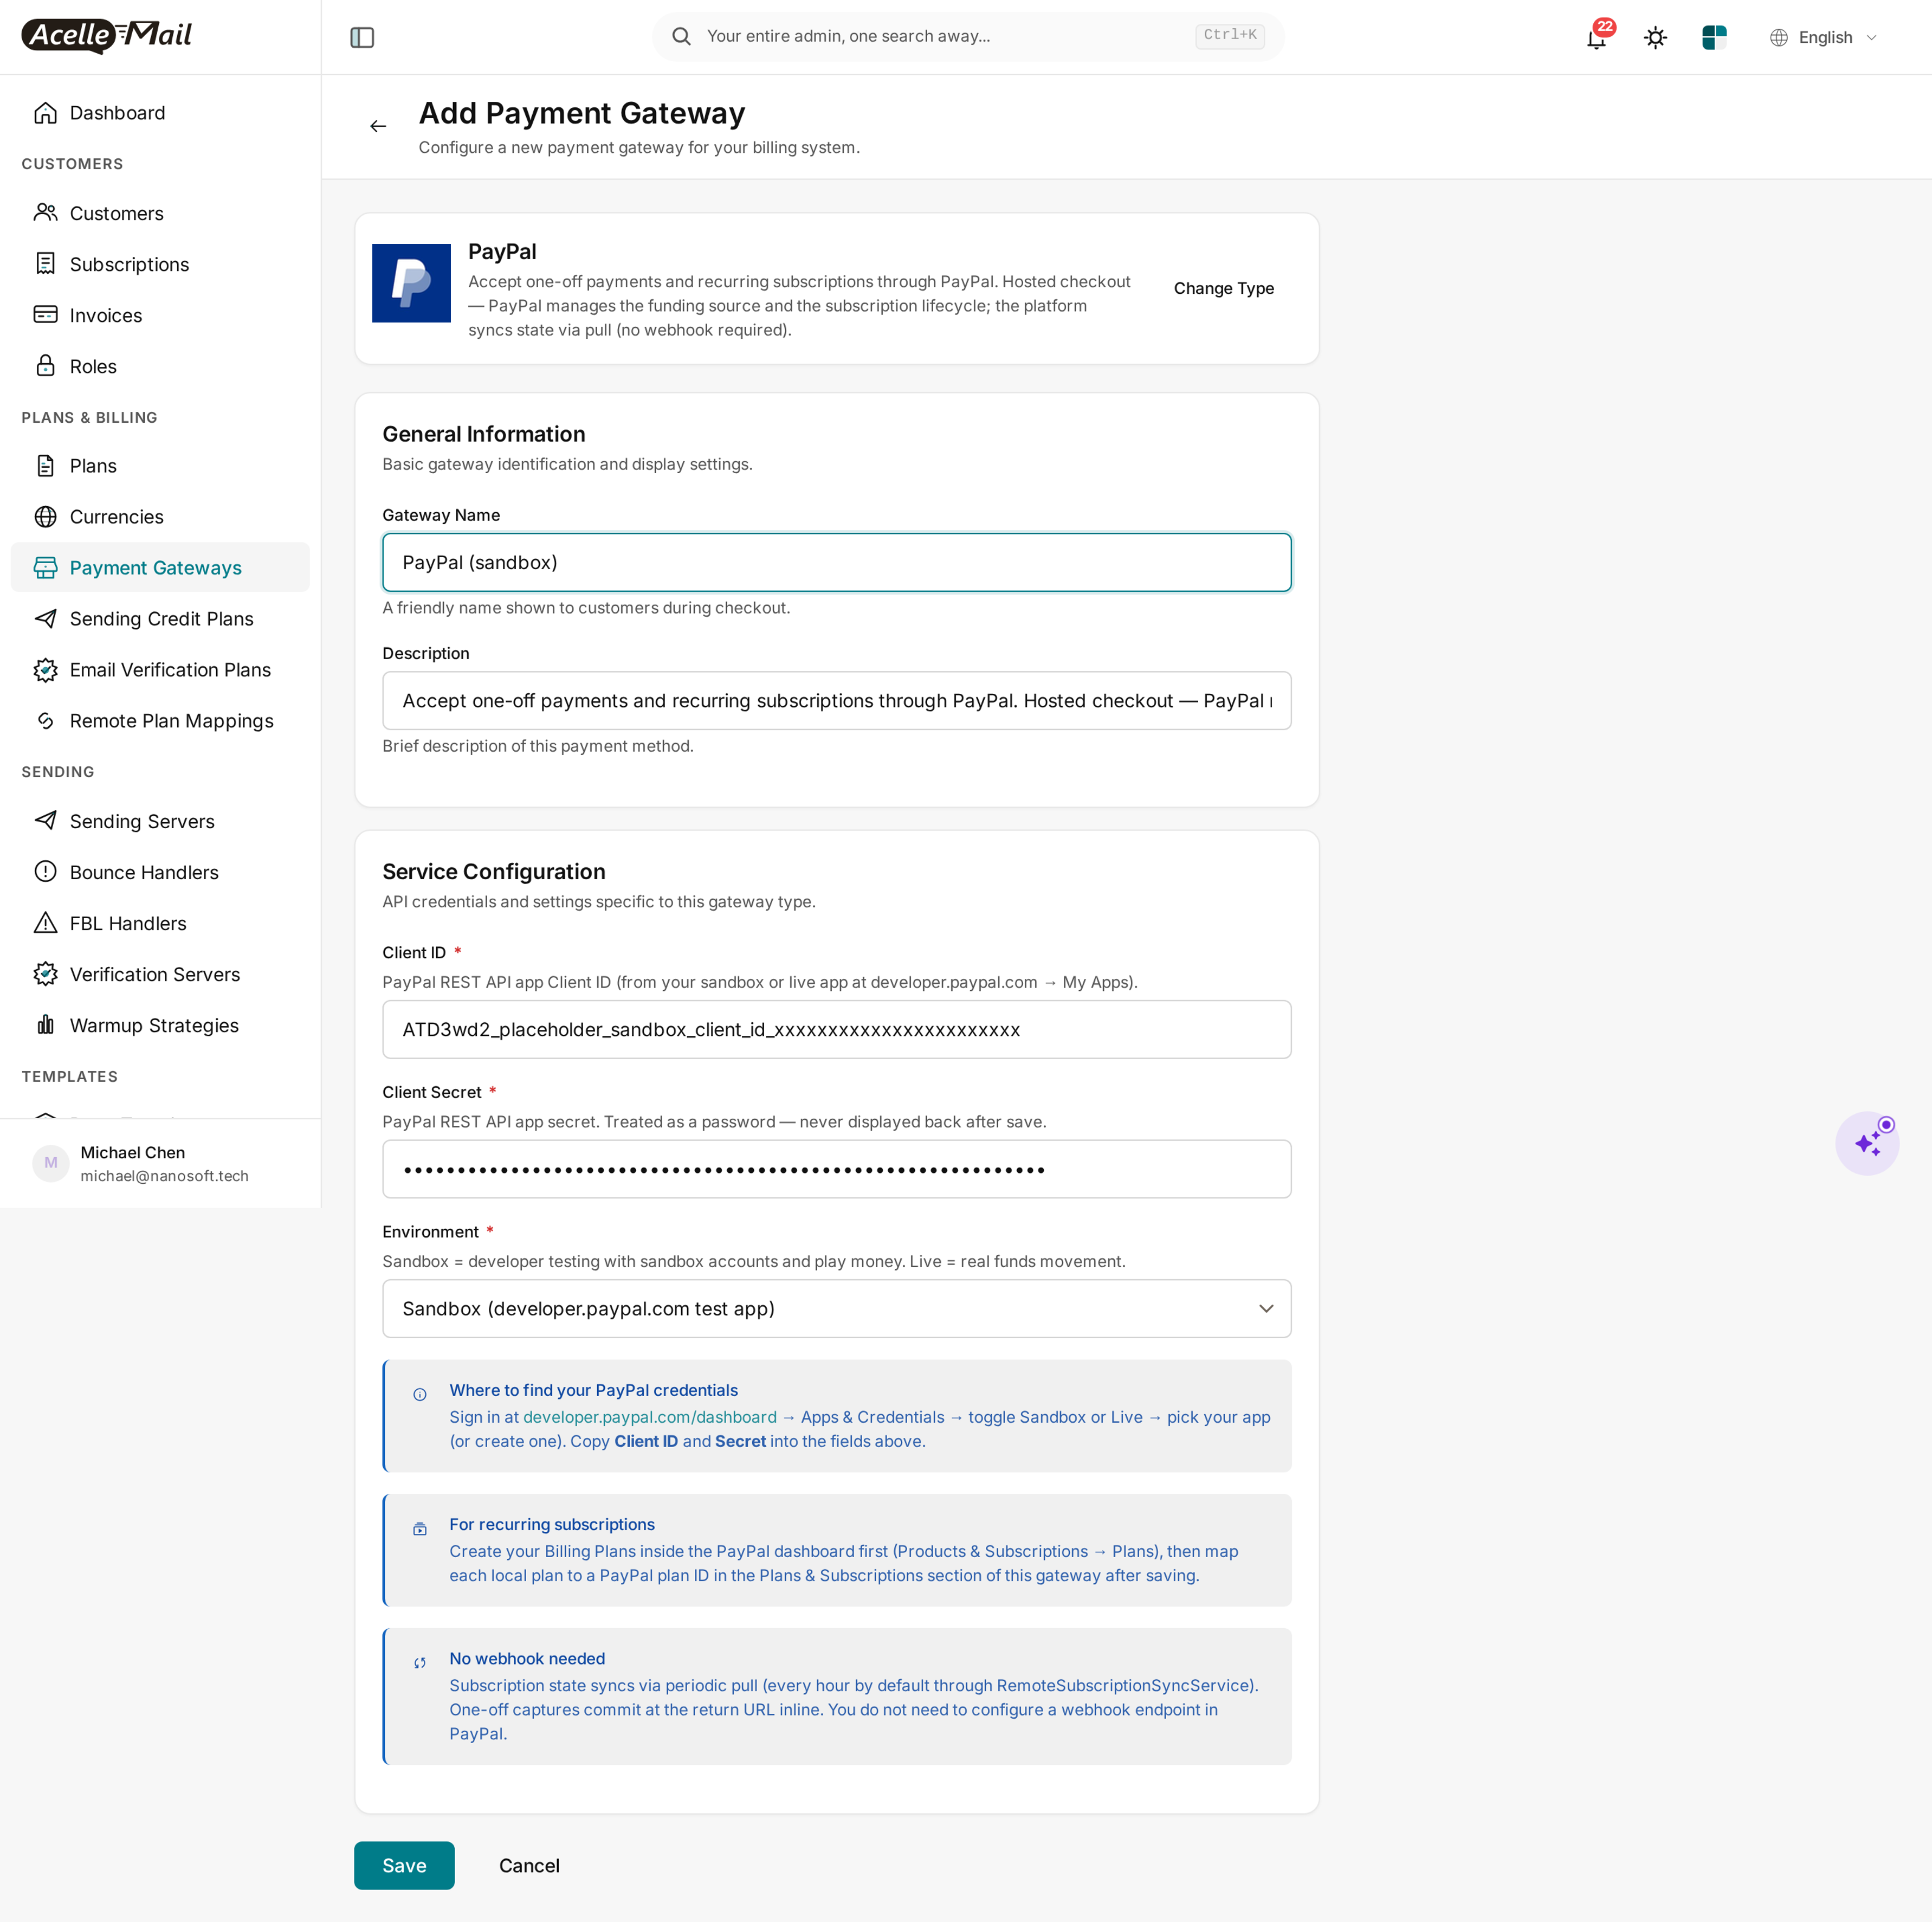This screenshot has height=1922, width=1932.
Task: Open the teal layout switcher icon
Action: point(1714,37)
